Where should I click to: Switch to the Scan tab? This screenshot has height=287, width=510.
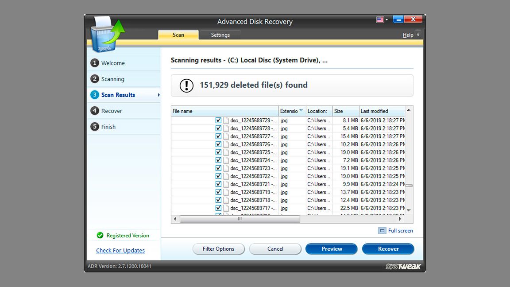pyautogui.click(x=178, y=35)
